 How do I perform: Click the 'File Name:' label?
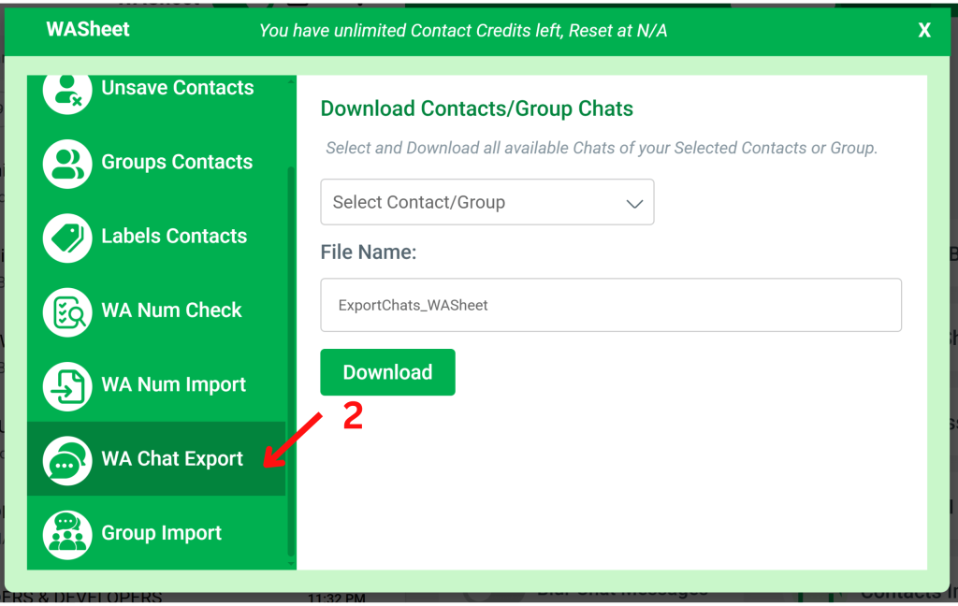(x=369, y=252)
